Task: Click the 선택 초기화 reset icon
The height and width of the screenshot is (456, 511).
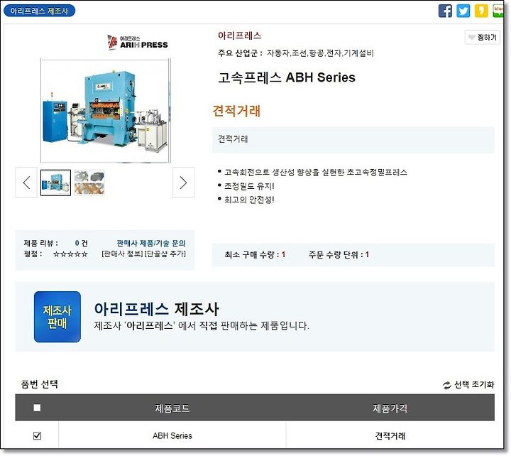Action: pos(446,385)
